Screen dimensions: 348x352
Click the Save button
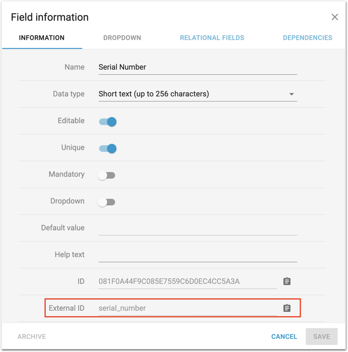[321, 337]
